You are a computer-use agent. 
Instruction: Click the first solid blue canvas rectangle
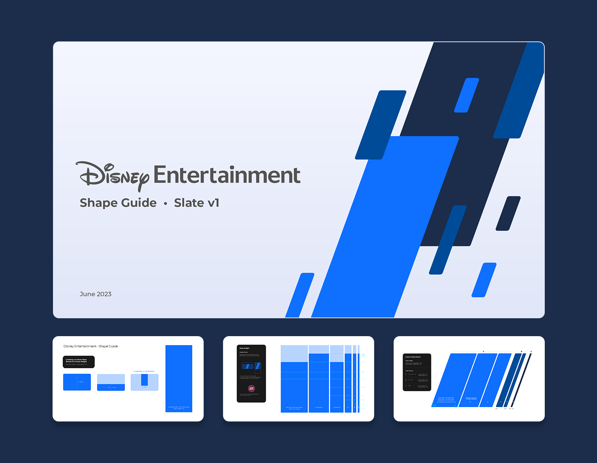[77, 382]
